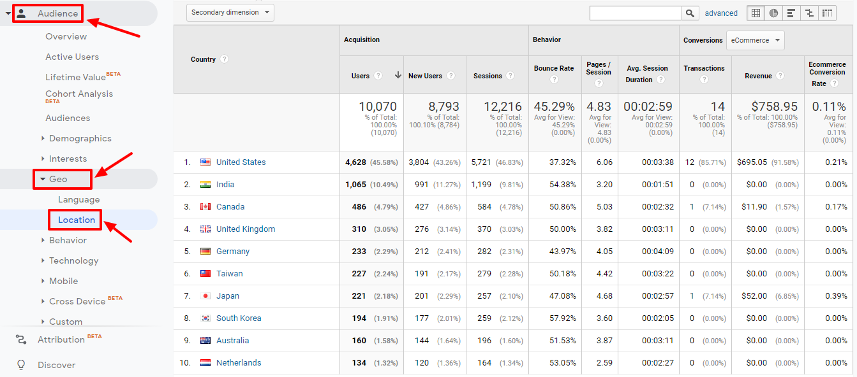
Task: Switch to Comparison view icon
Action: 809,13
